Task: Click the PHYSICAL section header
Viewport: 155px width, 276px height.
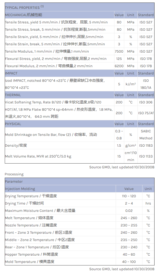Action: point(13,124)
